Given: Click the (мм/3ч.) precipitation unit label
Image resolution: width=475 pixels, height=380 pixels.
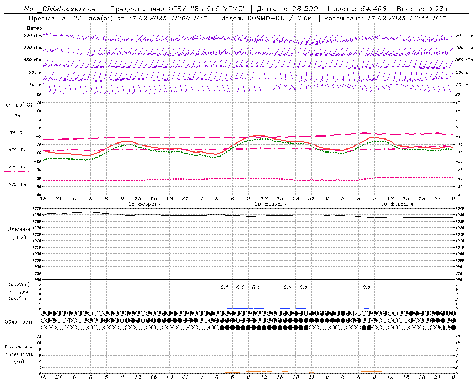Looking at the screenshot, I should point(19,285).
